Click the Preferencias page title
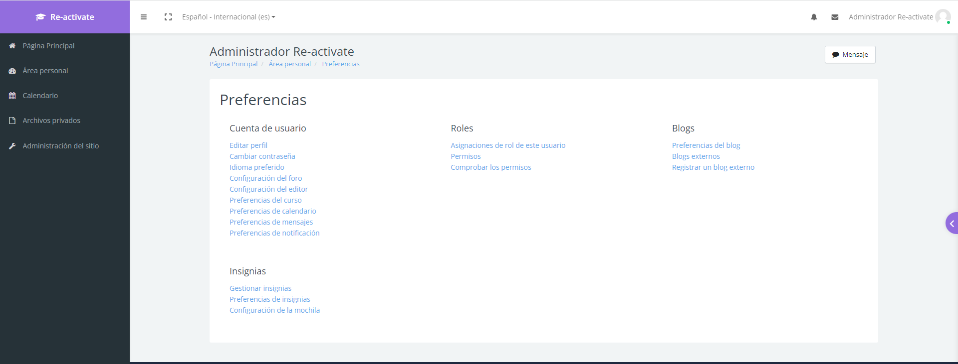This screenshot has height=364, width=958. coord(263,100)
